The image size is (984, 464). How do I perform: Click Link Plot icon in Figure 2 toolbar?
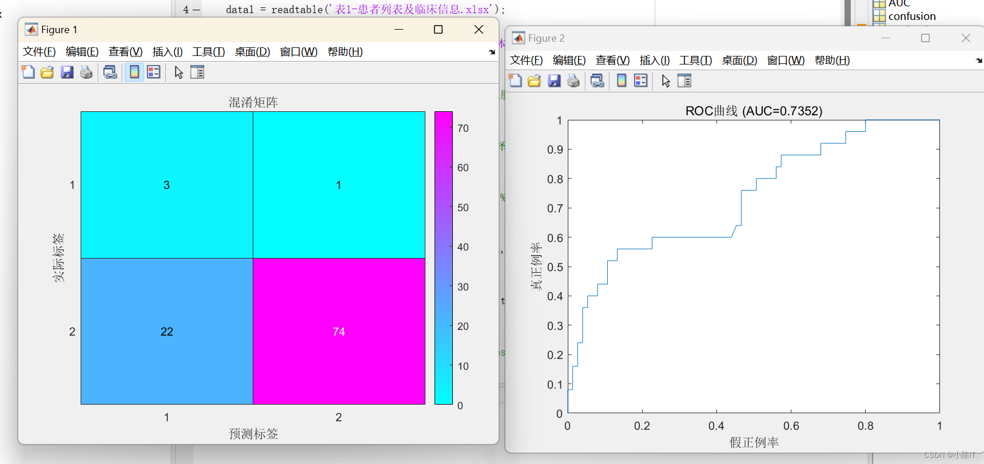597,80
